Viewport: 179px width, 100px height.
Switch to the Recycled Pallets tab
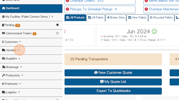click(161, 18)
